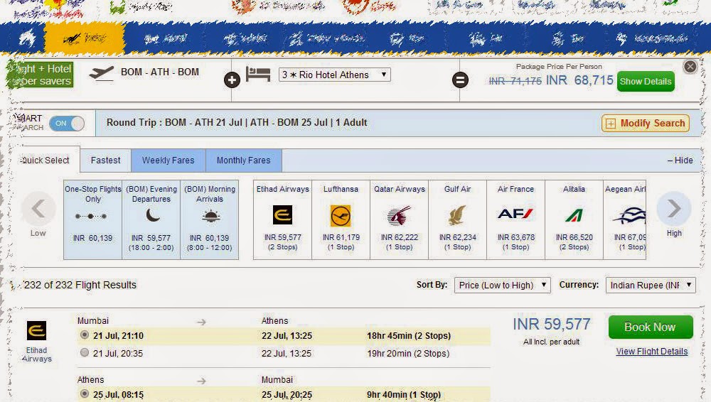The height and width of the screenshot is (402, 711).
Task: Close the package banner with the X
Action: pyautogui.click(x=690, y=67)
